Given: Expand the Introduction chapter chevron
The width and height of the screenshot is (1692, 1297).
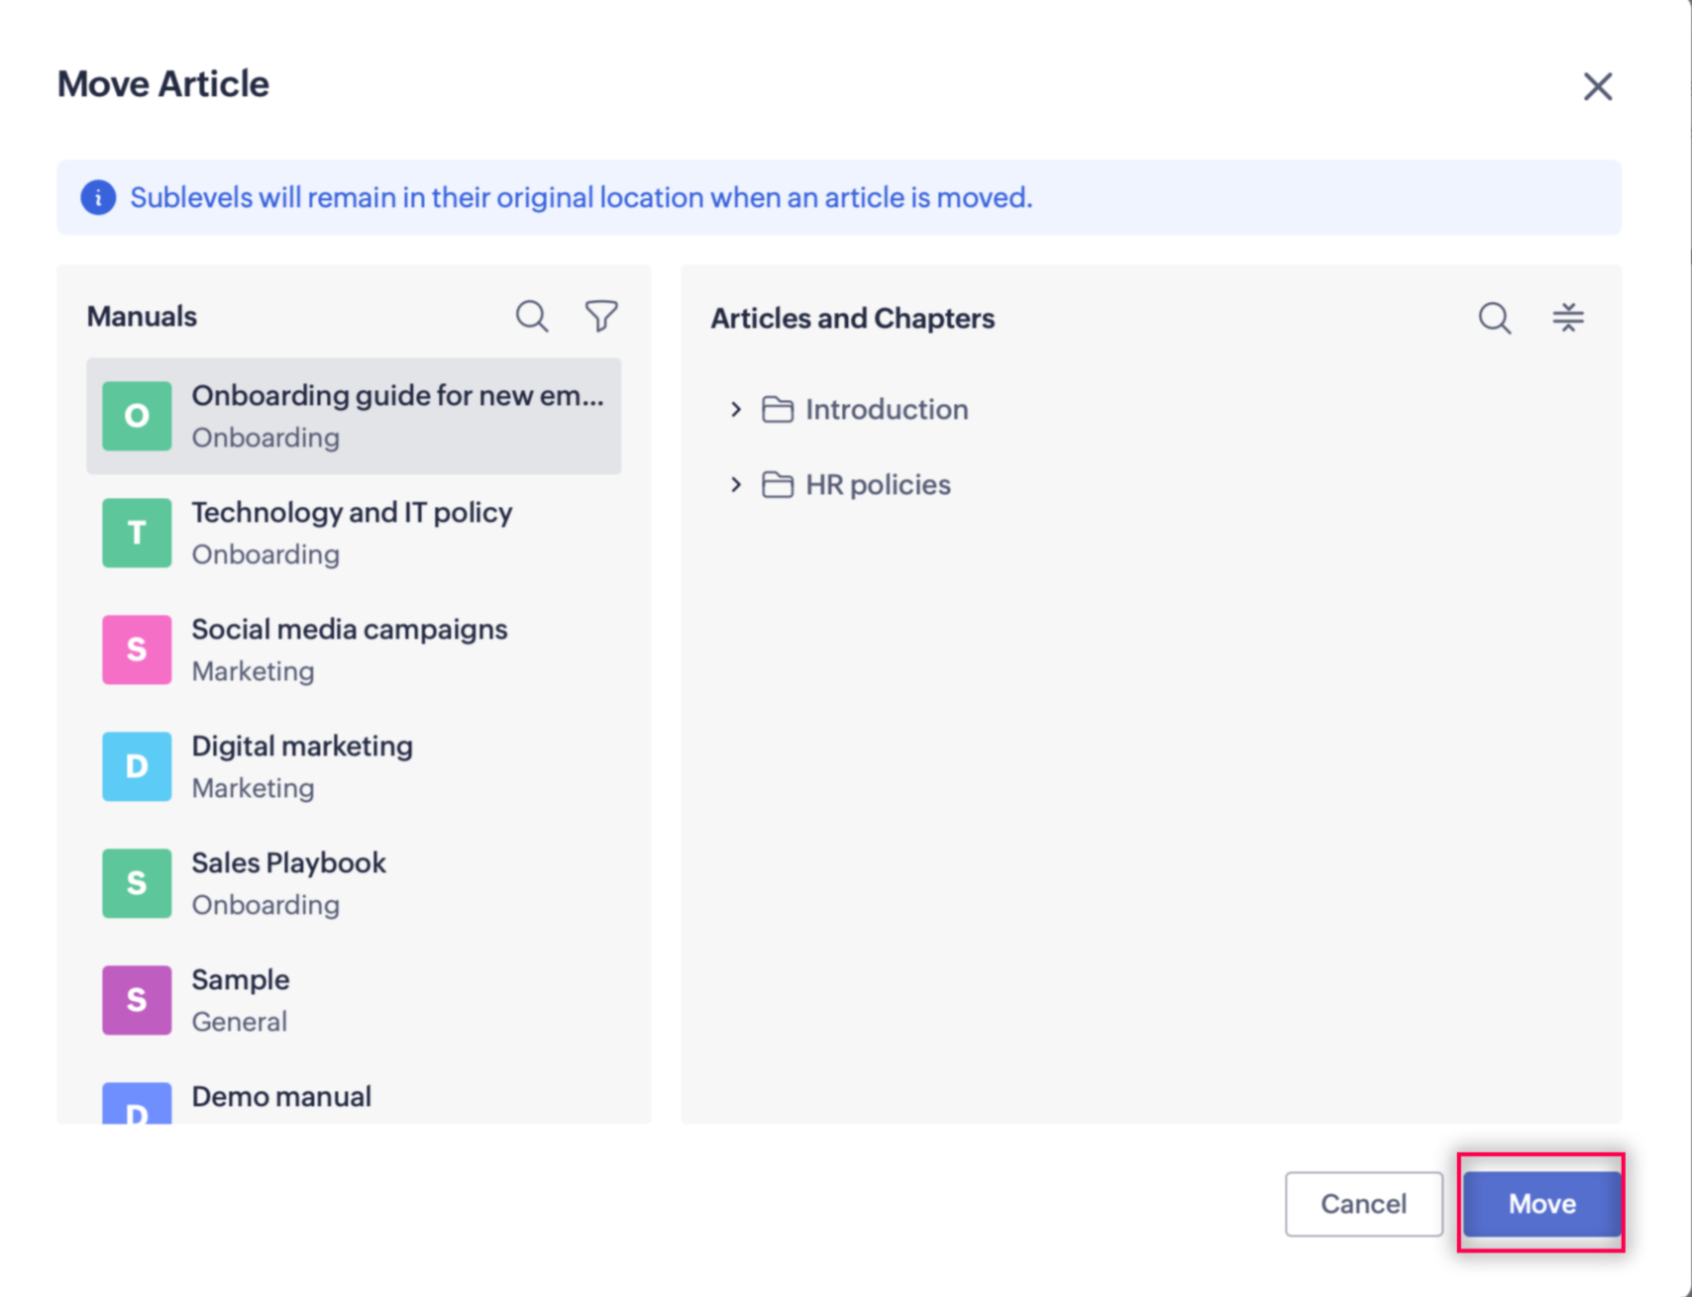Looking at the screenshot, I should point(735,410).
